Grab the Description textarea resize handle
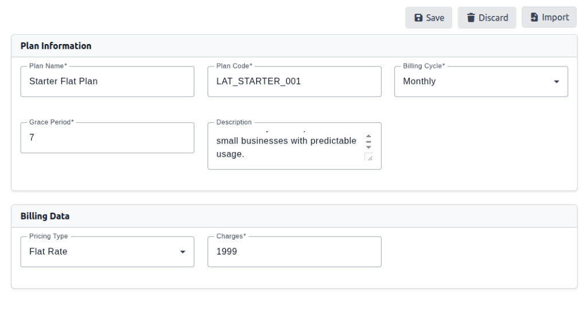This screenshot has height=318, width=587. (x=369, y=157)
